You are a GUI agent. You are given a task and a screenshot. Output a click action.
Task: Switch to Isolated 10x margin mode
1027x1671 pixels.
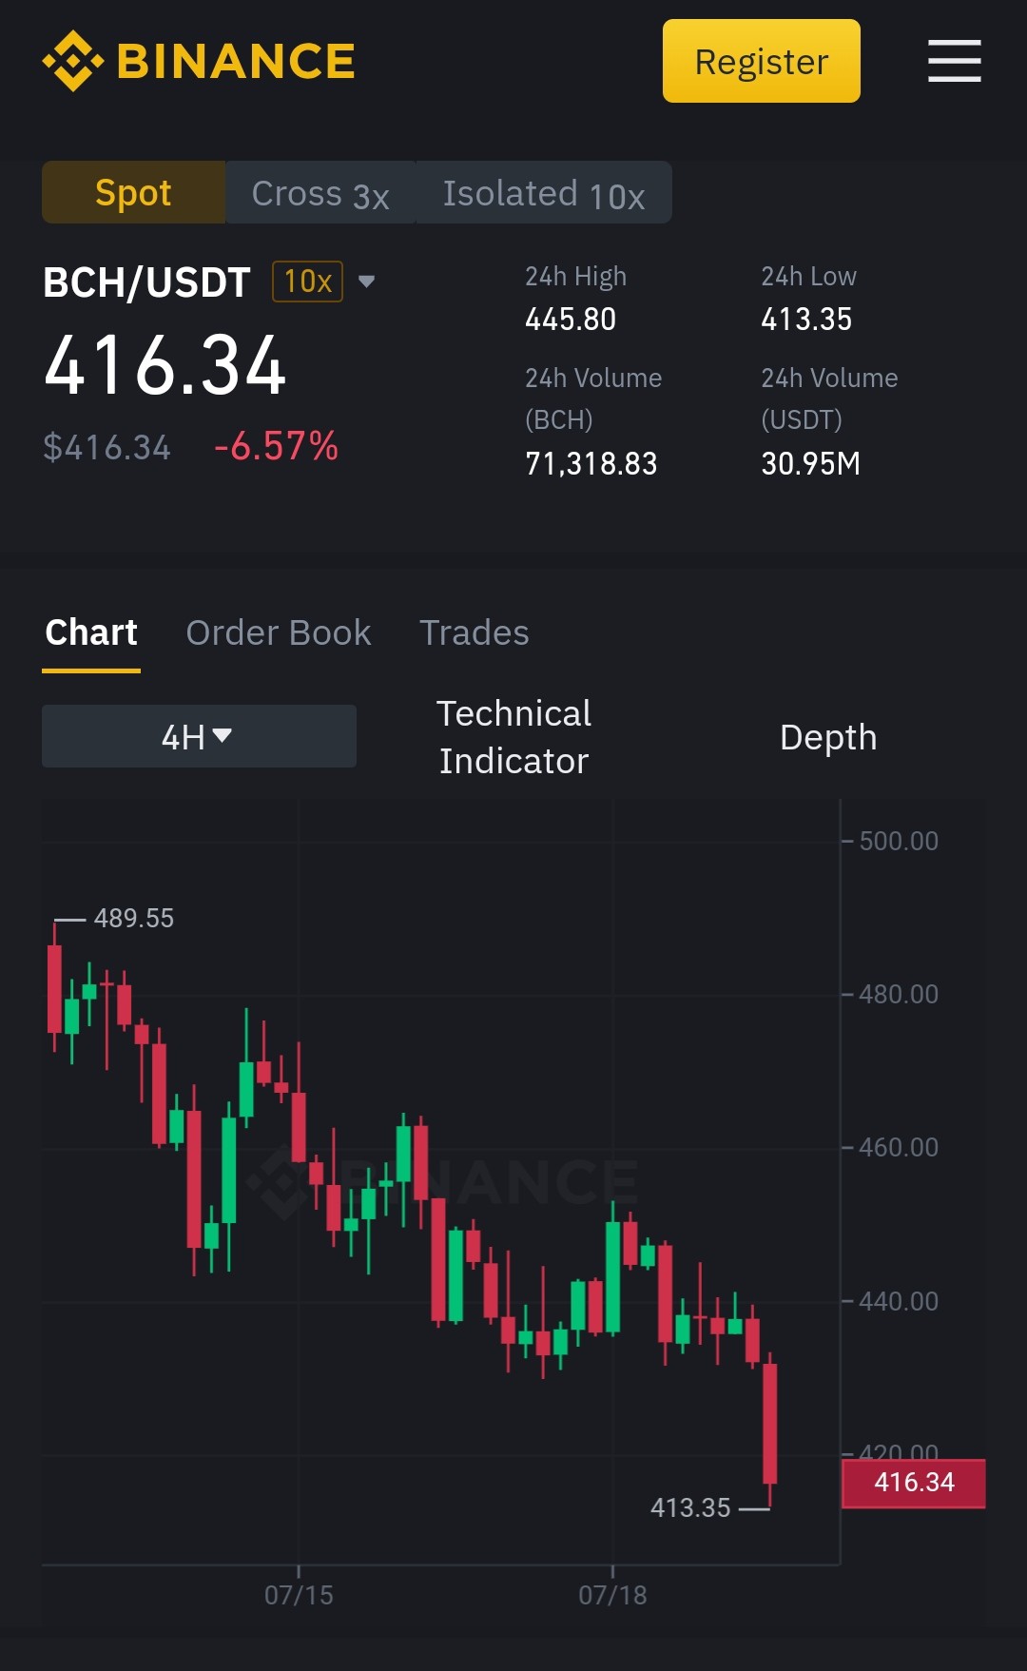[x=544, y=192]
